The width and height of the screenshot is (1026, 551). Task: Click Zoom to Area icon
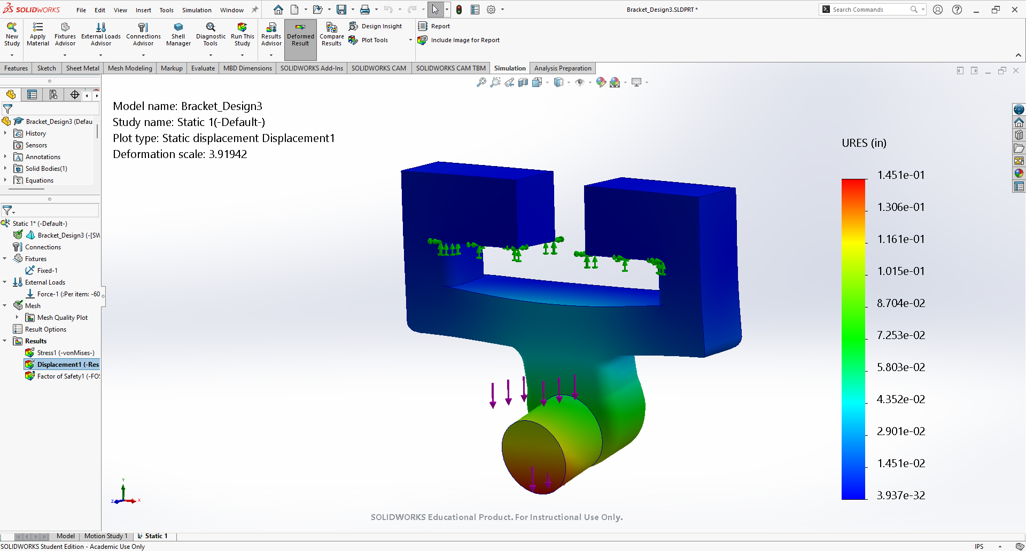pyautogui.click(x=495, y=82)
